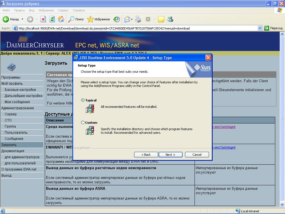
Task: Open Мои сообщения sidebar item
Action: pos(17,102)
